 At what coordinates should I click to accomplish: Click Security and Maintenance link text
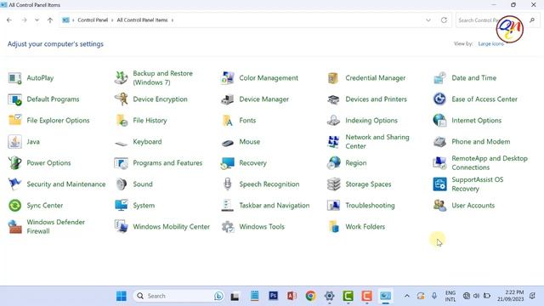point(66,184)
